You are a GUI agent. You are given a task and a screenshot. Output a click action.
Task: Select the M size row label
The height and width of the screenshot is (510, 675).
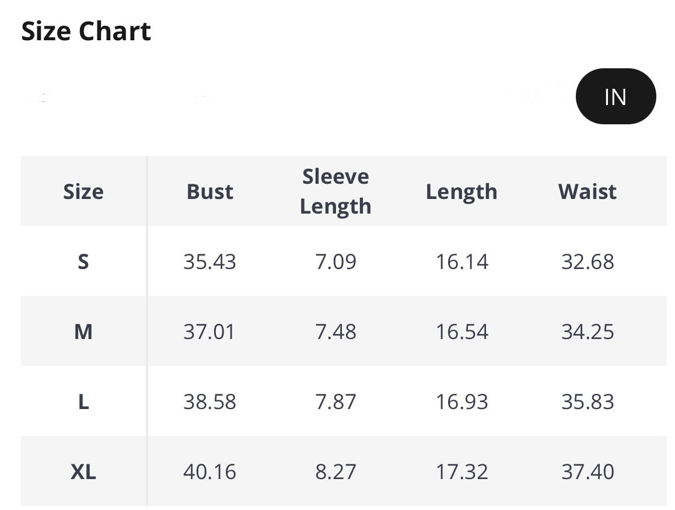click(83, 331)
